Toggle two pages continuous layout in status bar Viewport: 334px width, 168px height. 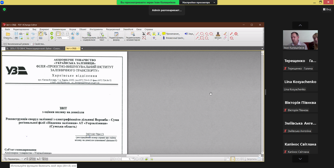pyautogui.click(x=242, y=159)
